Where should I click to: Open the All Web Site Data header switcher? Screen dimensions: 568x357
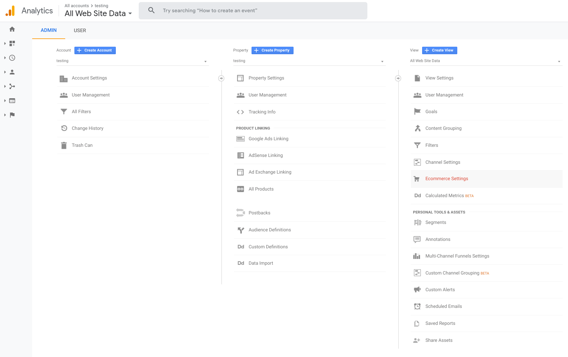click(98, 13)
